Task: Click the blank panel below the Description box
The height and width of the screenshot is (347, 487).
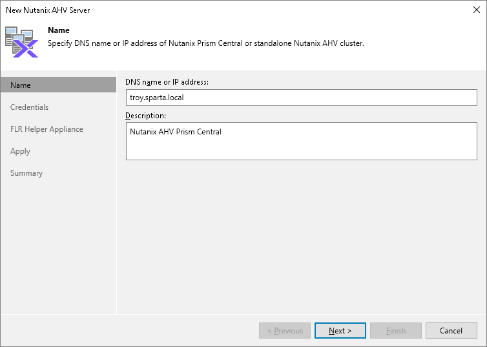Action: [x=301, y=233]
